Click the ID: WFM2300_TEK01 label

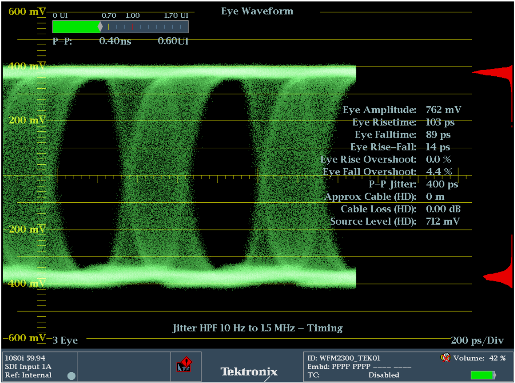pos(343,358)
